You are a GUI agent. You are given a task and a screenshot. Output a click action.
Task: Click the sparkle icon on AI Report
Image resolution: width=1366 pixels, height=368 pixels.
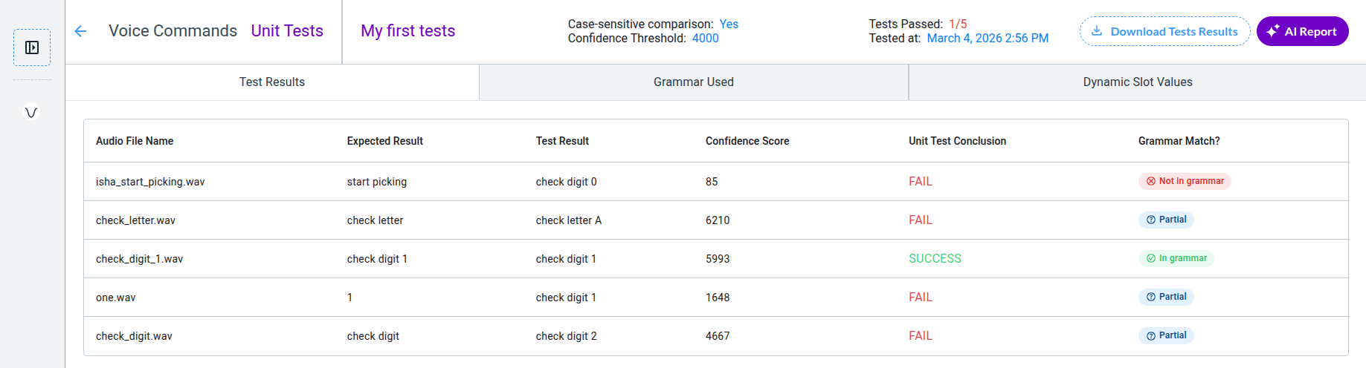point(1273,31)
